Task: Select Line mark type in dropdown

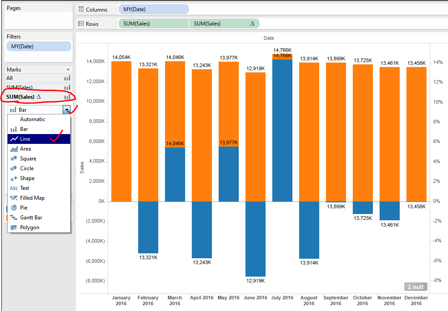Action: point(39,139)
